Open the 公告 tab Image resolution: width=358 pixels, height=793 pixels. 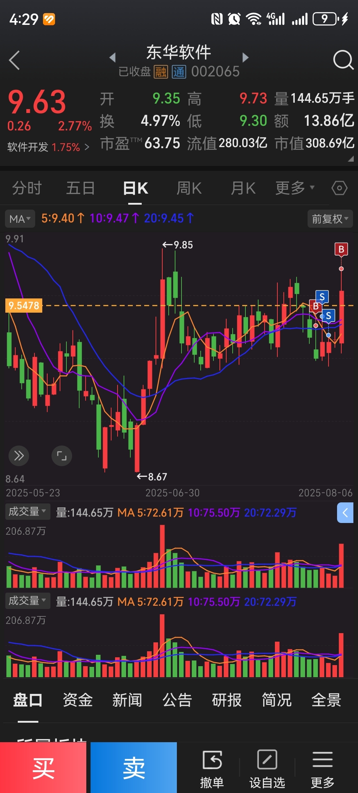(x=177, y=700)
